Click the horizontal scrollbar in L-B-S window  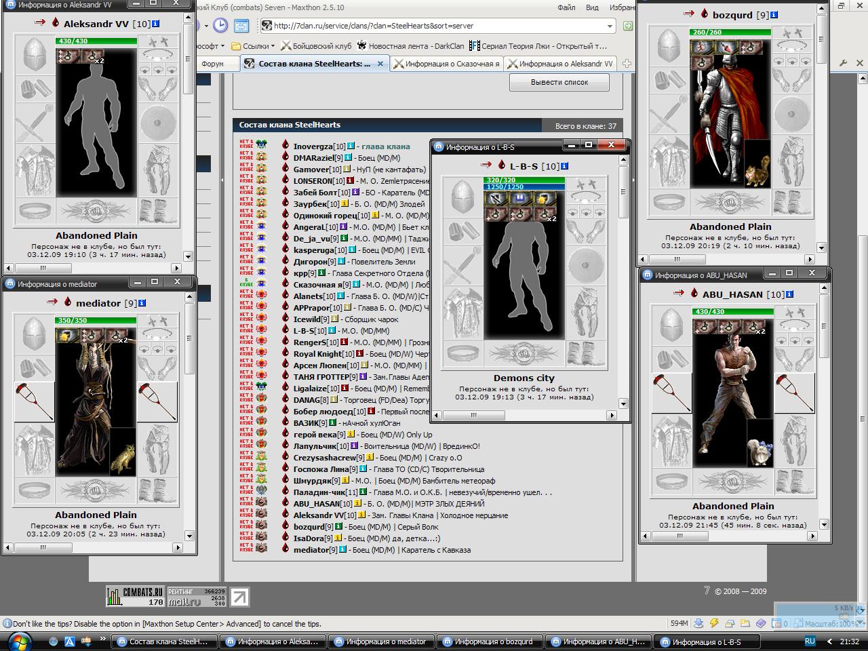pos(525,415)
